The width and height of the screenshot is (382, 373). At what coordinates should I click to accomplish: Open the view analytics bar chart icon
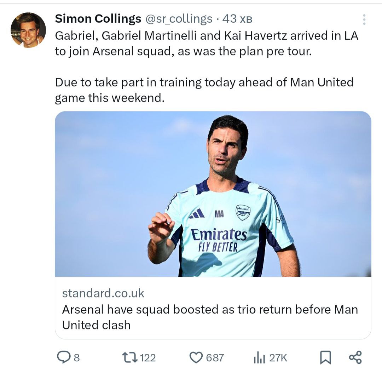pos(259,358)
